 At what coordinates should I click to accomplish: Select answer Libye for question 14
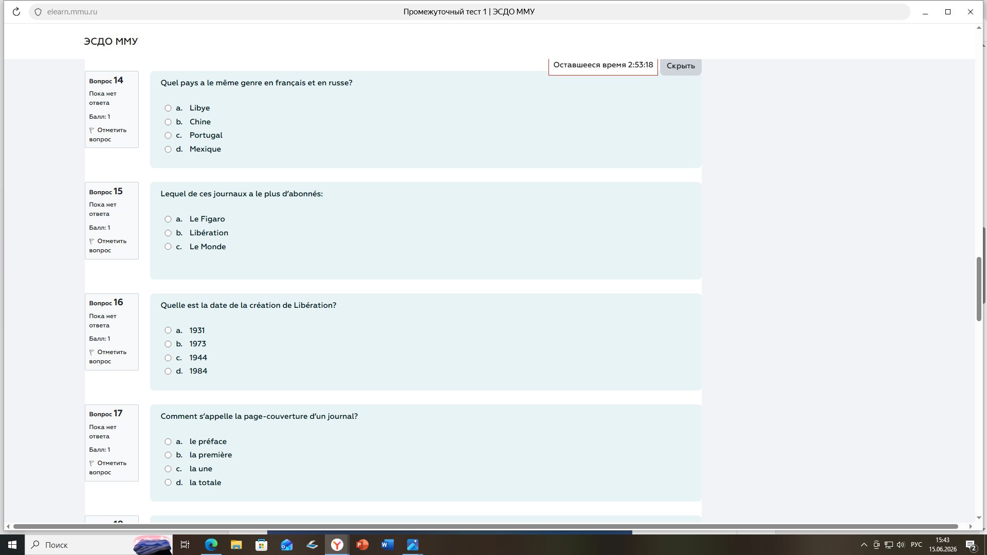(168, 108)
